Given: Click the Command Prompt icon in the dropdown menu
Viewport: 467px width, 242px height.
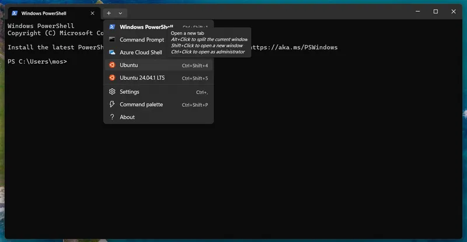Looking at the screenshot, I should tap(112, 40).
